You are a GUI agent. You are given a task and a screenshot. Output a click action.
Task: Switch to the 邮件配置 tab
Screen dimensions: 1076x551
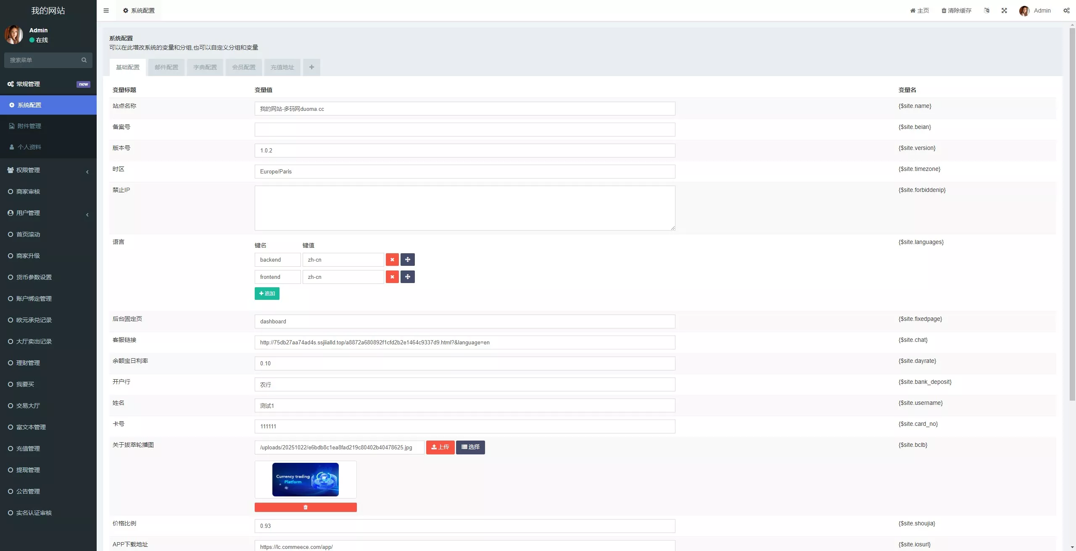pos(166,67)
